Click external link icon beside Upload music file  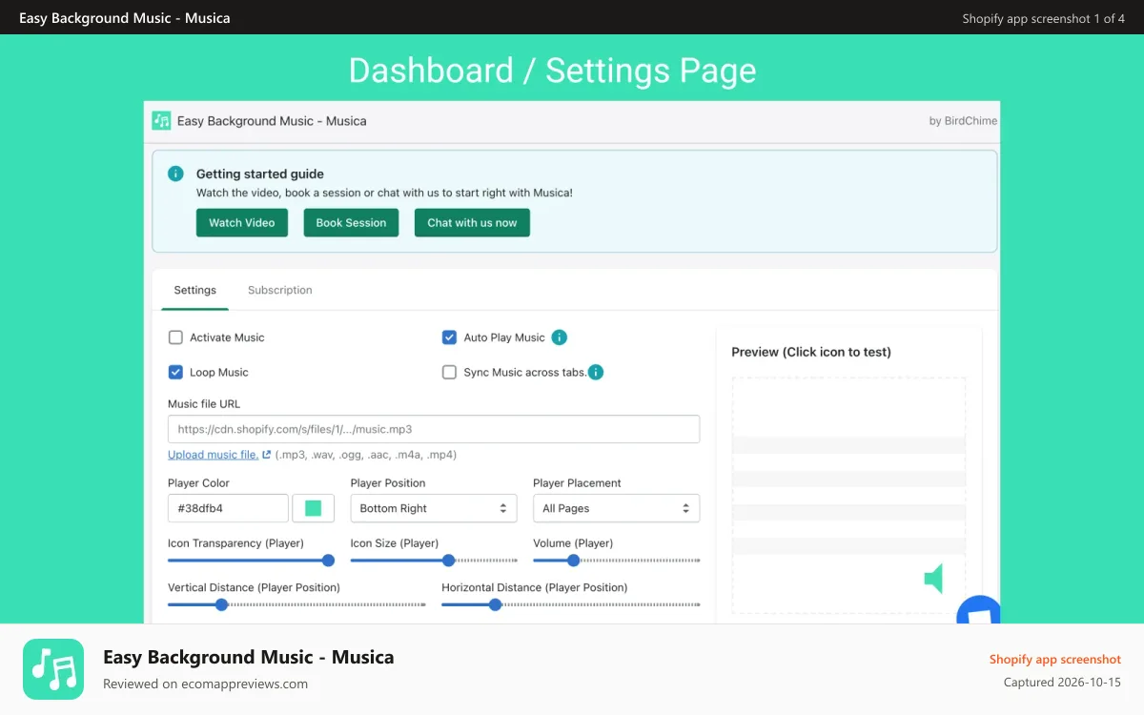tap(266, 455)
